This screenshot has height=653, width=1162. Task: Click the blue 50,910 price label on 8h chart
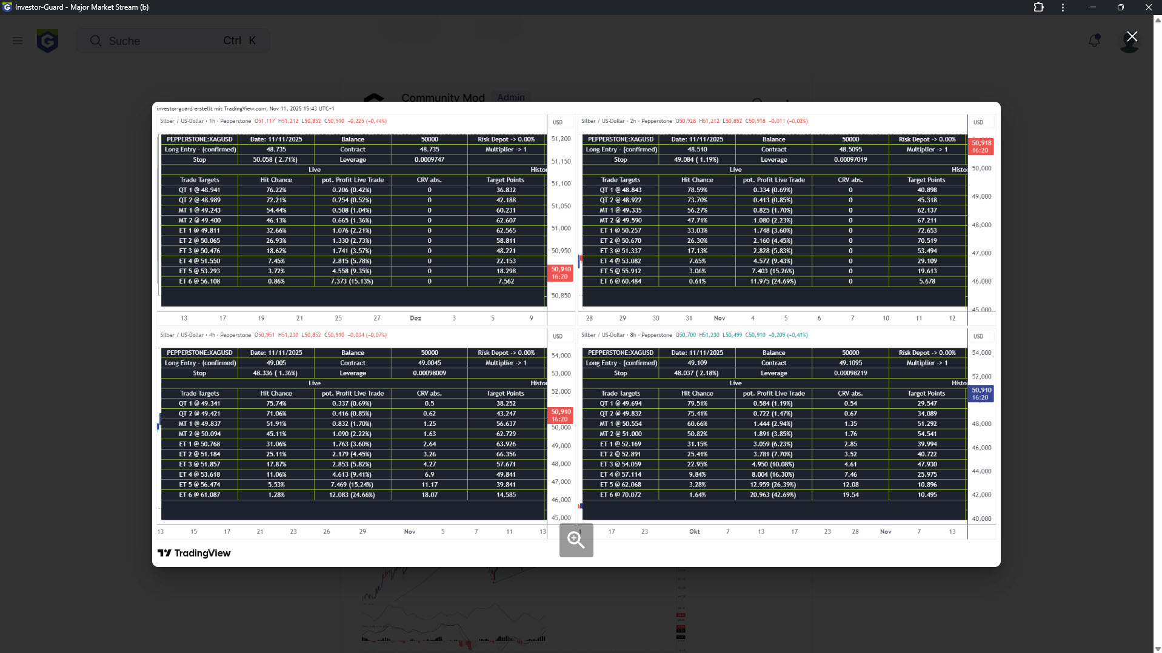pyautogui.click(x=981, y=394)
